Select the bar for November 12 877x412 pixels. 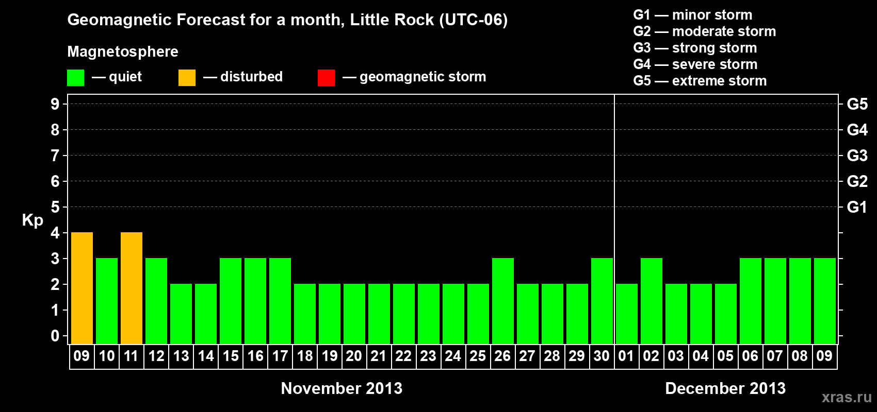[x=156, y=301]
